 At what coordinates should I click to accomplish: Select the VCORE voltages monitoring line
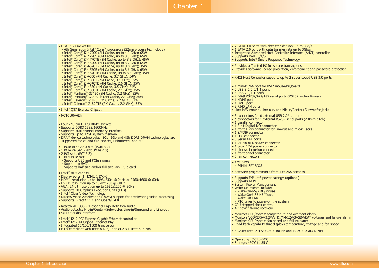click(x=291, y=217)
